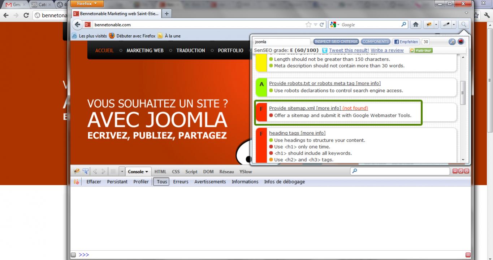Open the Firebug command history list icon

[113, 172]
